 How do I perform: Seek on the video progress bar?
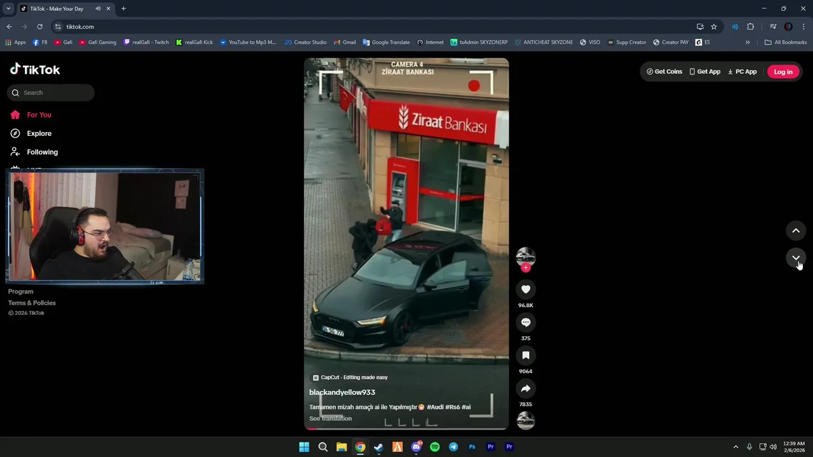coord(406,428)
